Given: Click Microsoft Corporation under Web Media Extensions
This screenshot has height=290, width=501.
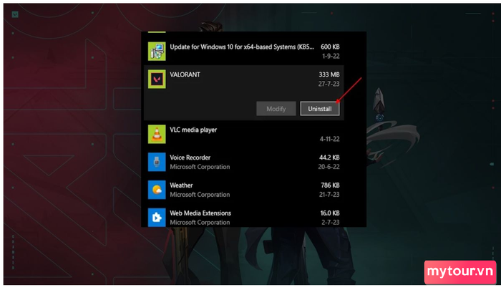Looking at the screenshot, I should pyautogui.click(x=200, y=222).
